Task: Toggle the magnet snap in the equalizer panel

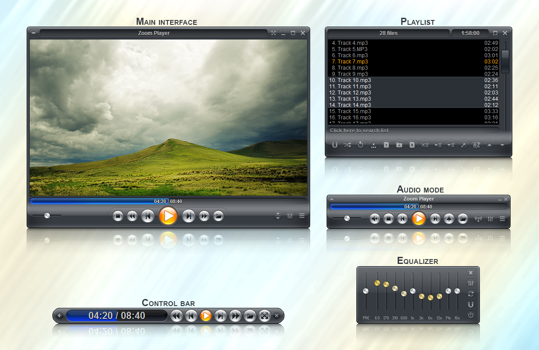Action: (x=471, y=304)
